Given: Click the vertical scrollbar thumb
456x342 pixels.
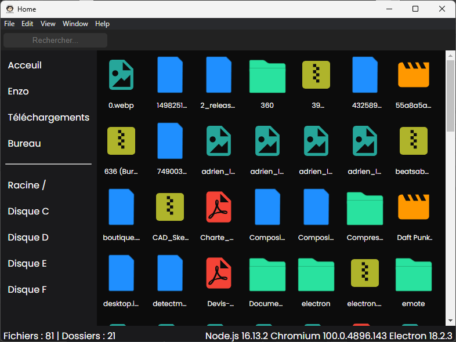Looking at the screenshot, I should [x=450, y=96].
